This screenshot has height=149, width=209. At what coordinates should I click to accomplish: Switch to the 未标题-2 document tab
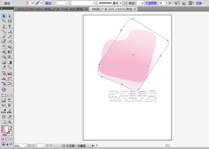[112, 9]
